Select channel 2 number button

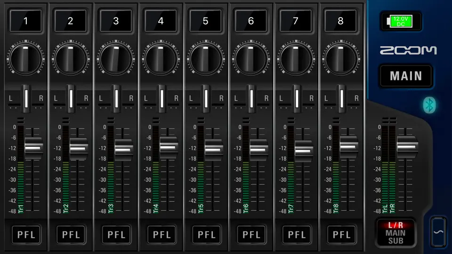point(70,21)
